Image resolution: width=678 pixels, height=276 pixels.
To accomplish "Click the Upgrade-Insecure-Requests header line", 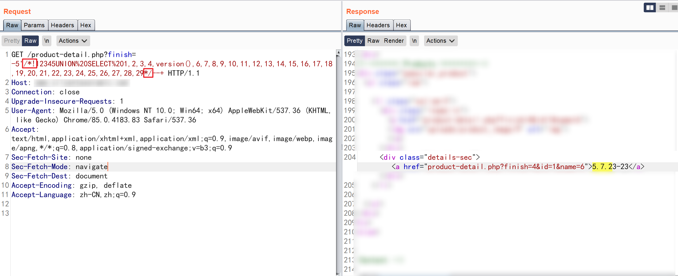I will point(67,101).
